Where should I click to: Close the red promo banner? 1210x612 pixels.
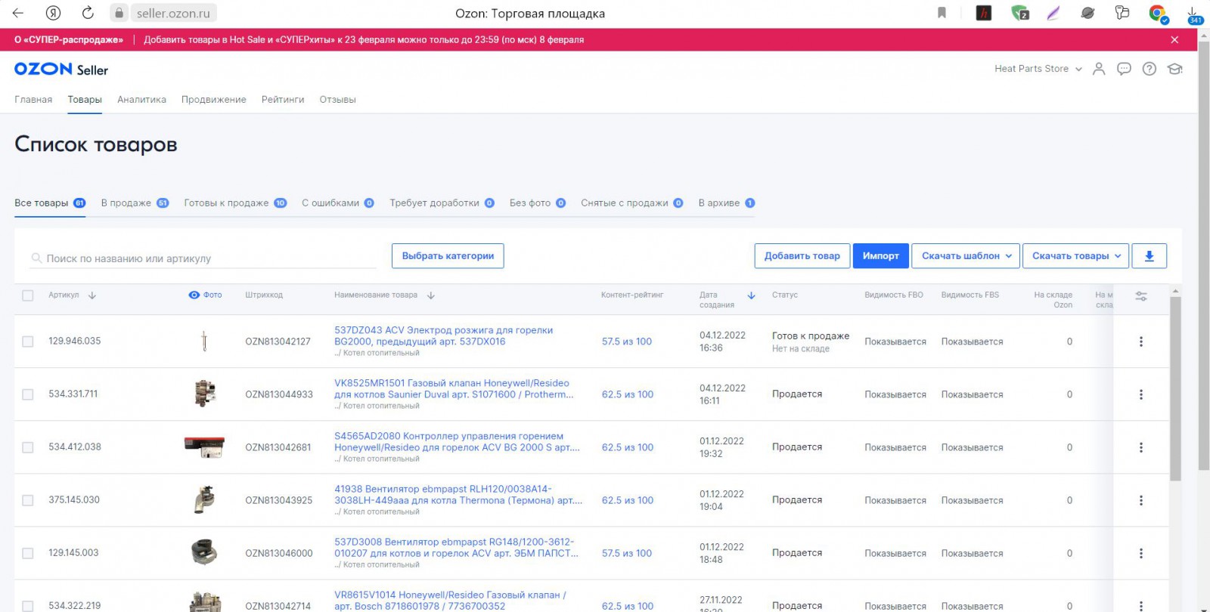click(1174, 39)
